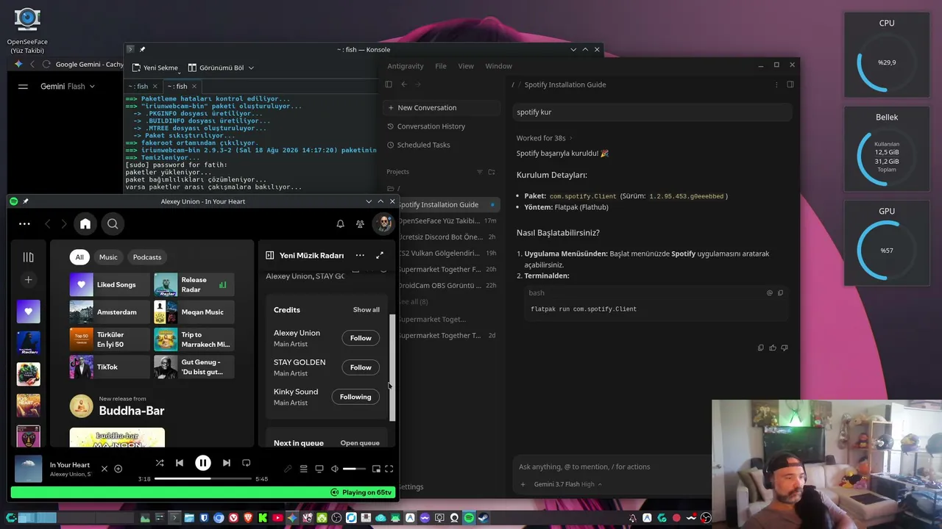Toggle shuffle playback in Spotify
This screenshot has width=942, height=529.
tap(160, 463)
